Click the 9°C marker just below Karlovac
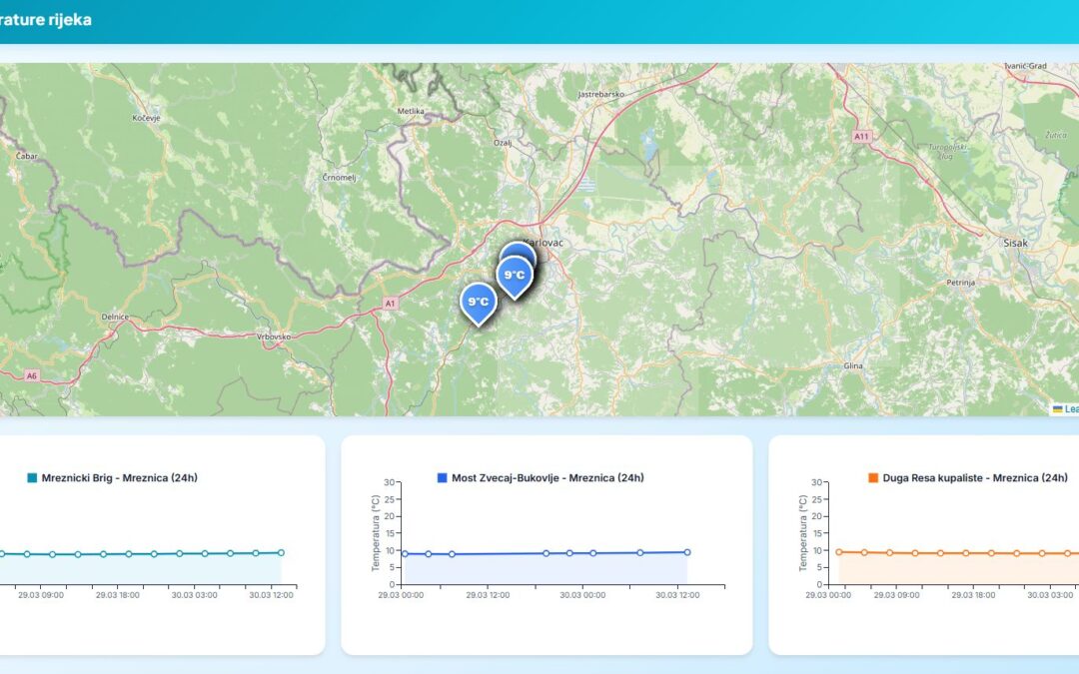 (x=515, y=277)
